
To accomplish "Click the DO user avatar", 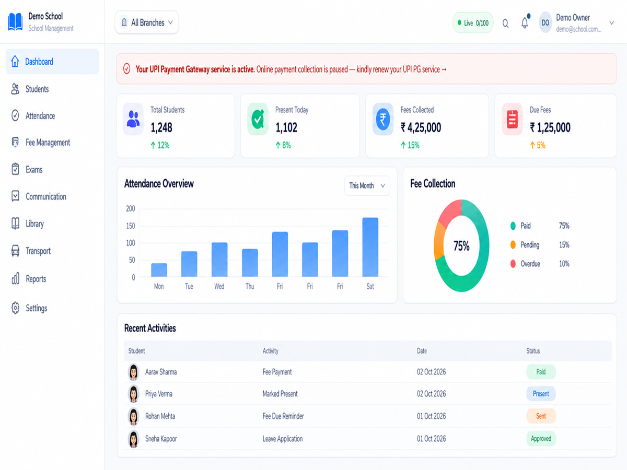I will pyautogui.click(x=545, y=22).
